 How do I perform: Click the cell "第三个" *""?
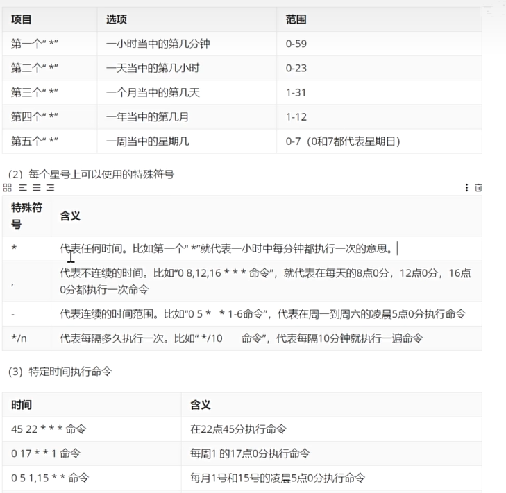50,92
